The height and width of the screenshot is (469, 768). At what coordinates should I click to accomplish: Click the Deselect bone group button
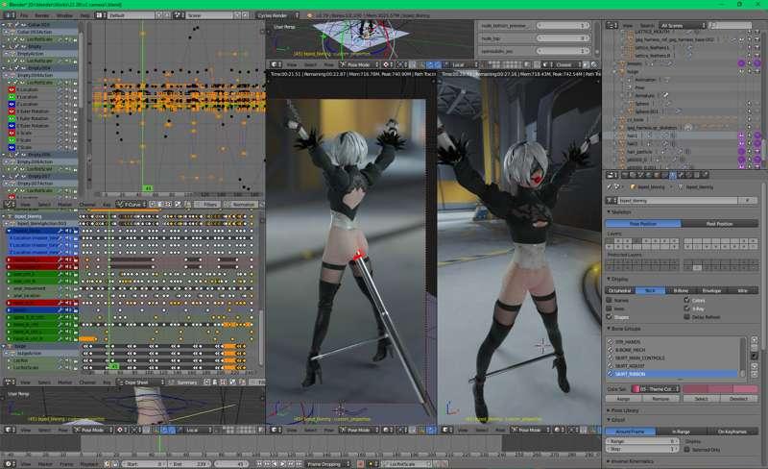(739, 398)
